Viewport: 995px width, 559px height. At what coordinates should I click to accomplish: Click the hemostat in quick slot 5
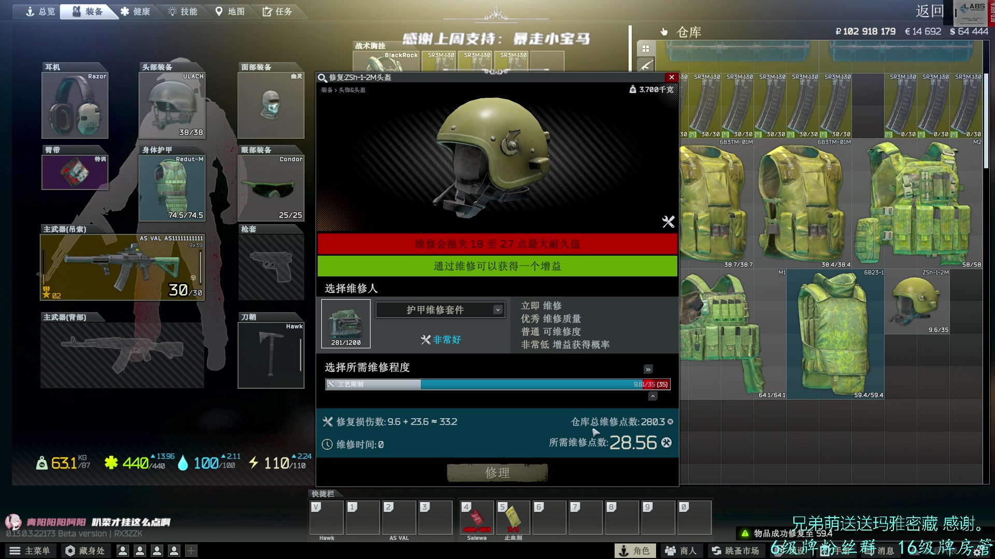513,518
